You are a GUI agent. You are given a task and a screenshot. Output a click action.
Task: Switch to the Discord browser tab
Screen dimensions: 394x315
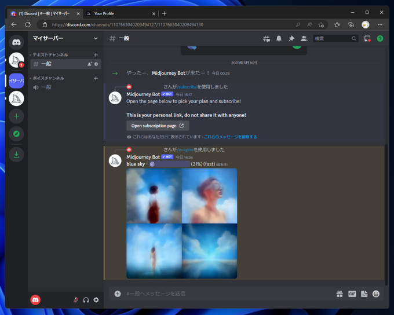point(45,13)
